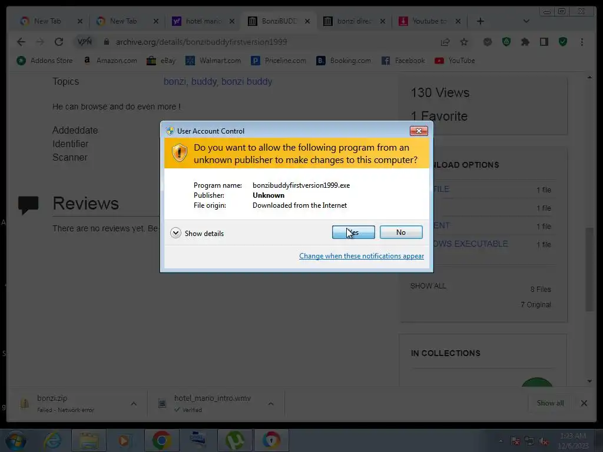Open Addons Store bookmark
Image resolution: width=603 pixels, height=452 pixels.
[45, 61]
